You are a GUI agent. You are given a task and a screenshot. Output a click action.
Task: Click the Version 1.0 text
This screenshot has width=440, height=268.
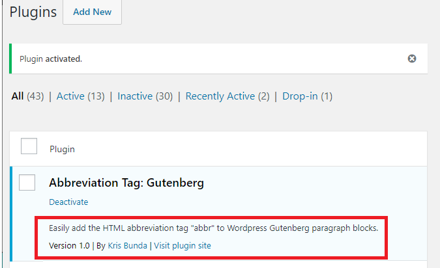pos(69,246)
